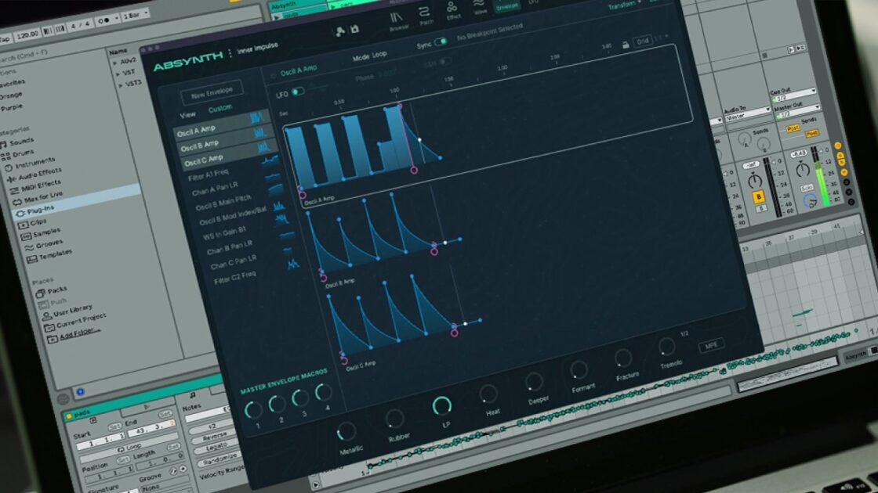Click the Oscil A Amp envelope thumbnail icon

pyautogui.click(x=256, y=118)
